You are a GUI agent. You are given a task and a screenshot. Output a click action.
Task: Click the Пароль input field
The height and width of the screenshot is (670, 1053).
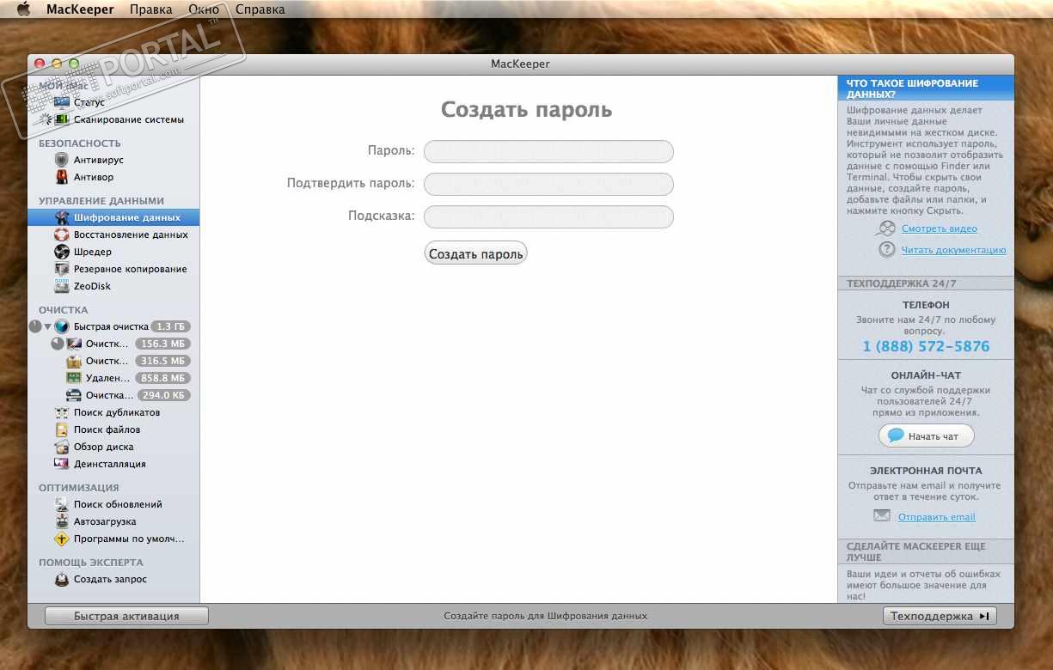click(x=548, y=151)
